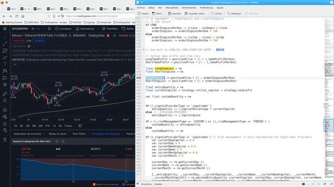Toggle stay in drawing mode icon
Image resolution: width=334 pixels, height=187 pixels.
[x=5, y=116]
